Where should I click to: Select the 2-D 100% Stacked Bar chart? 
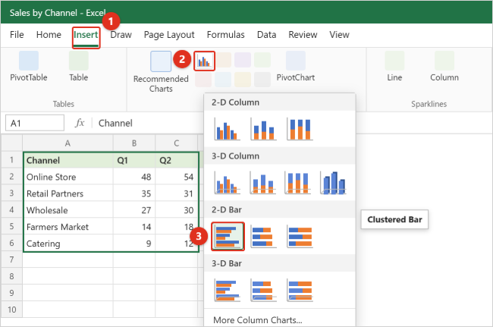coord(300,237)
